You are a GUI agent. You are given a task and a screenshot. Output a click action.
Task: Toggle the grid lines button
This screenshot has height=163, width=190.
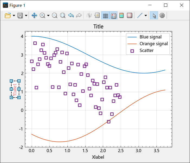coord(105,15)
